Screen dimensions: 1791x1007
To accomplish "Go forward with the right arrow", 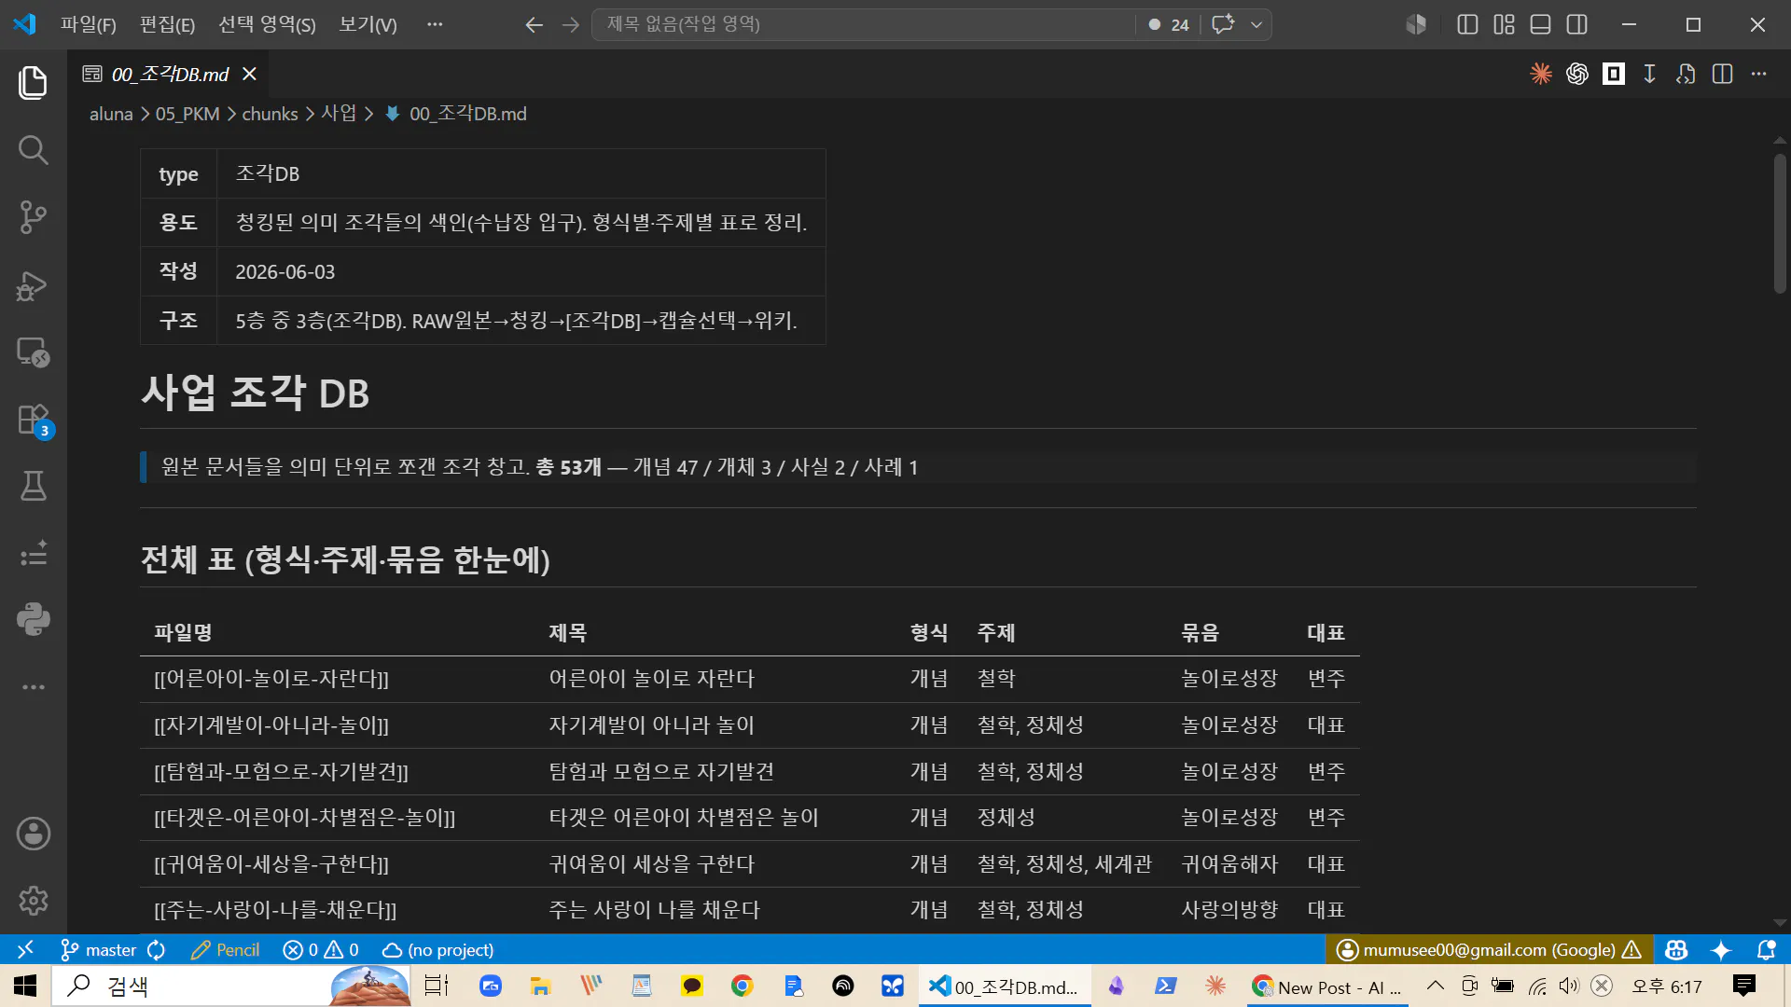I will [x=571, y=24].
